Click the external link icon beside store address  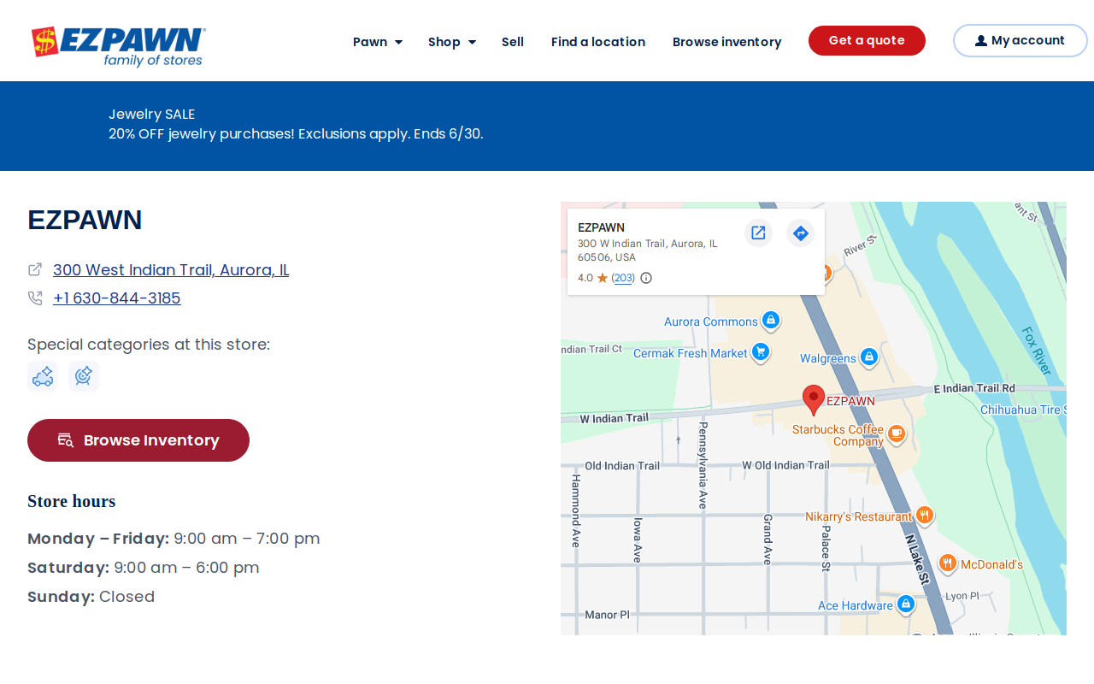(35, 269)
